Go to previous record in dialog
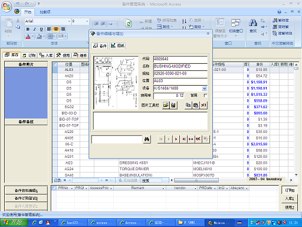The height and width of the screenshot is (227, 302). click(169, 139)
